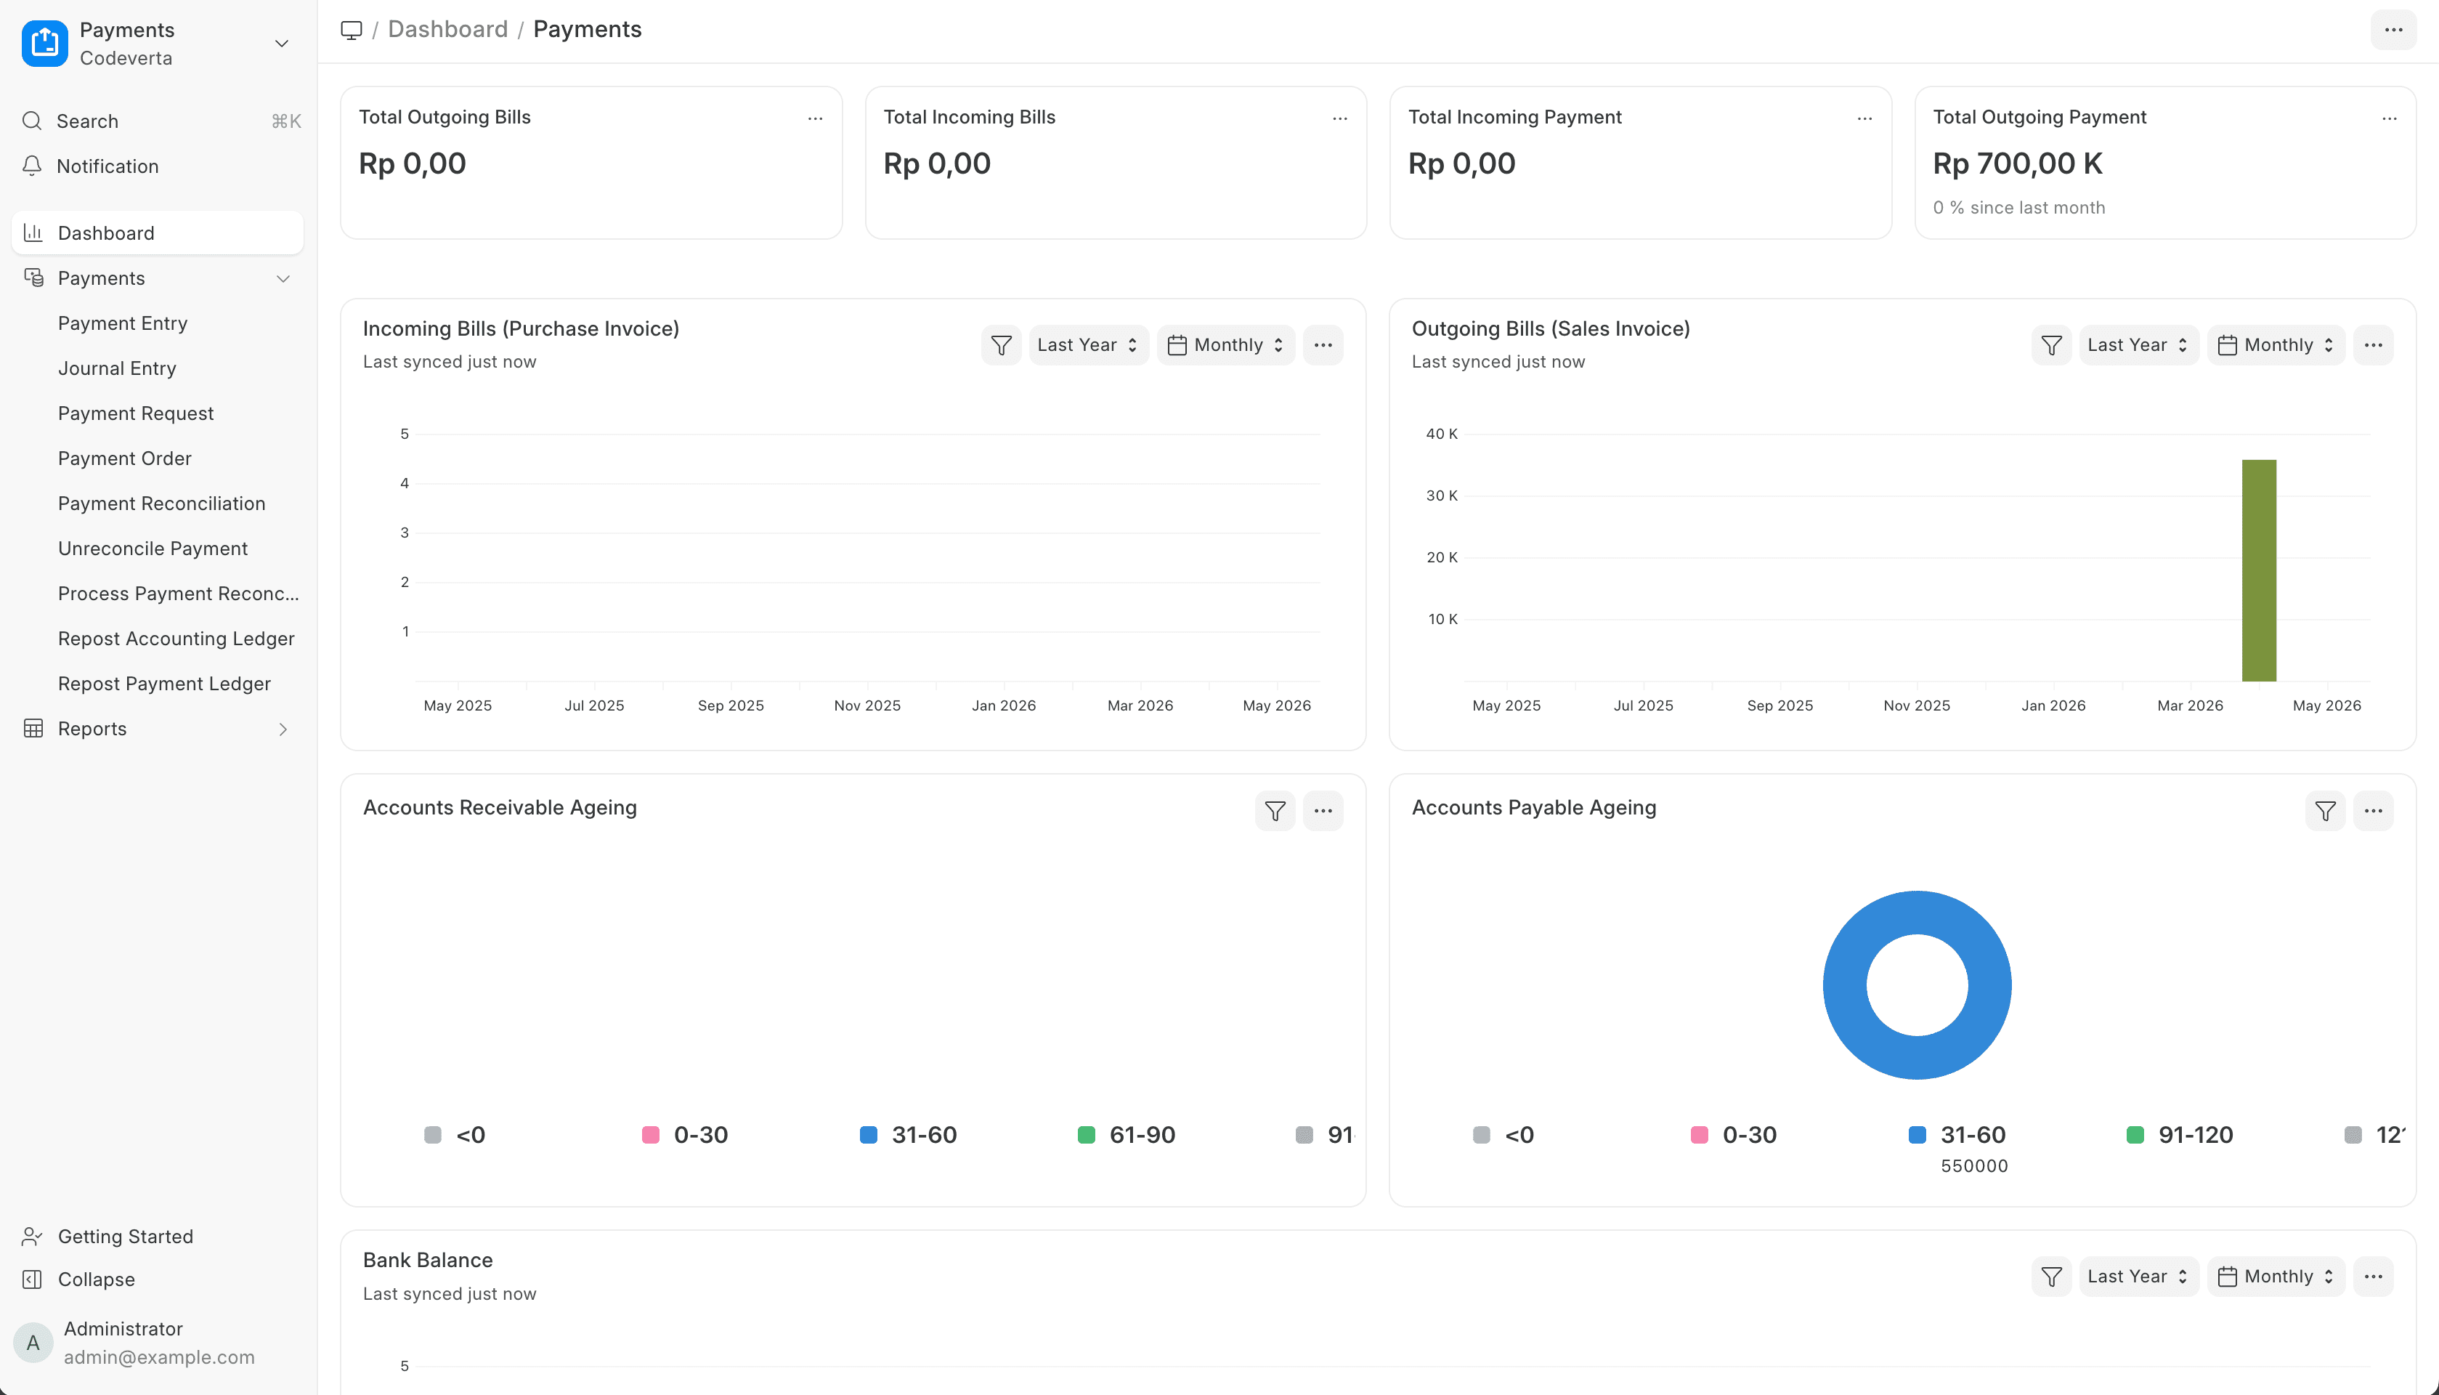Open the page options menu at top right

(2393, 30)
